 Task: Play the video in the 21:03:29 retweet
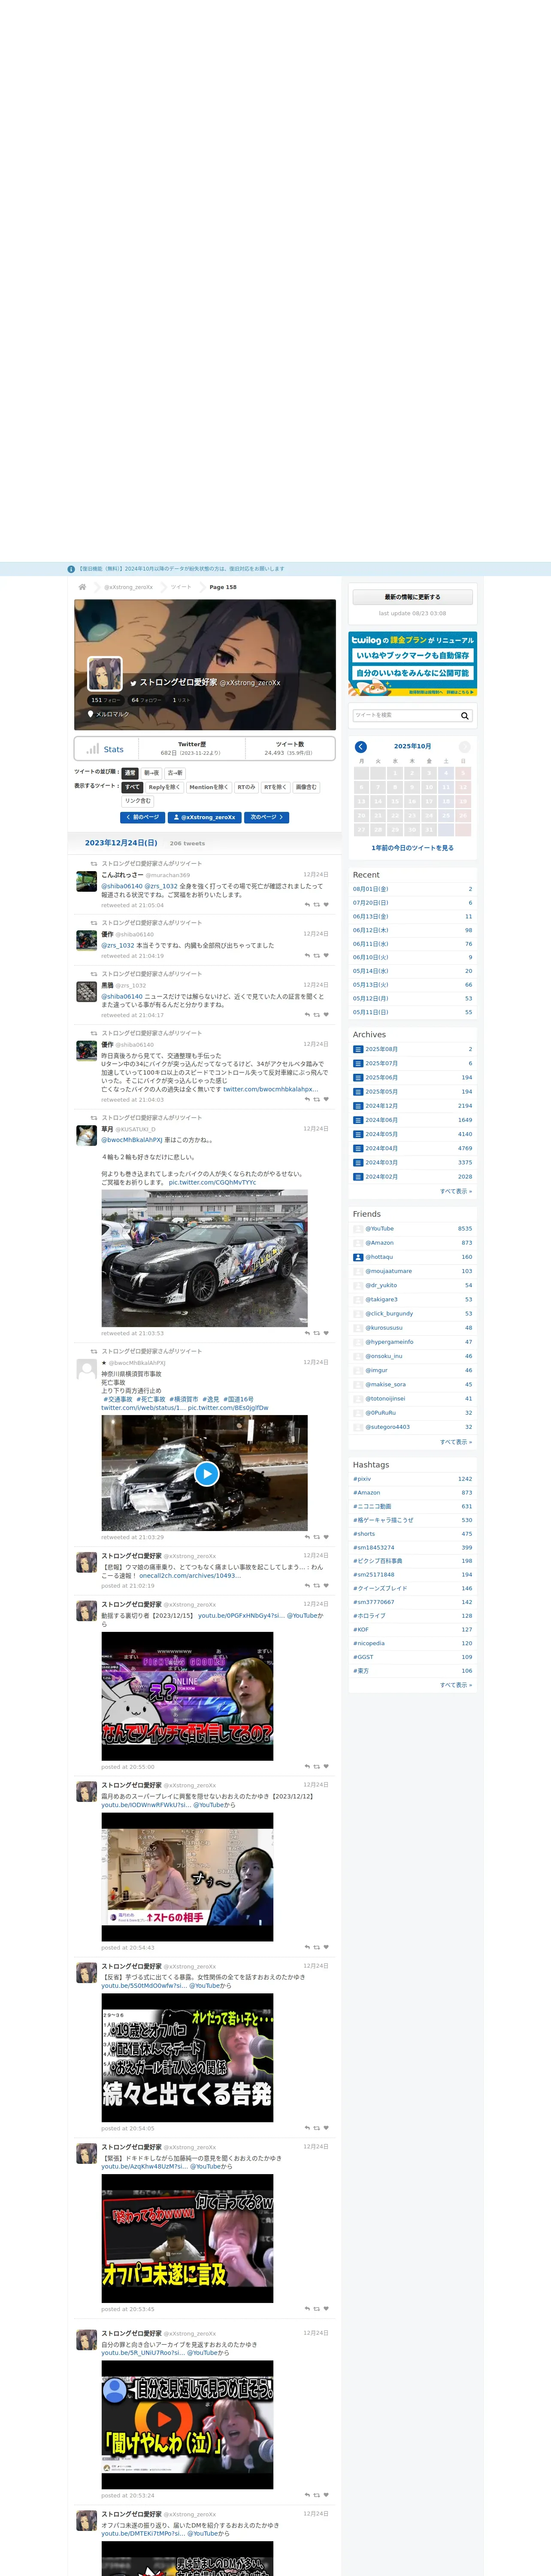tap(206, 1473)
